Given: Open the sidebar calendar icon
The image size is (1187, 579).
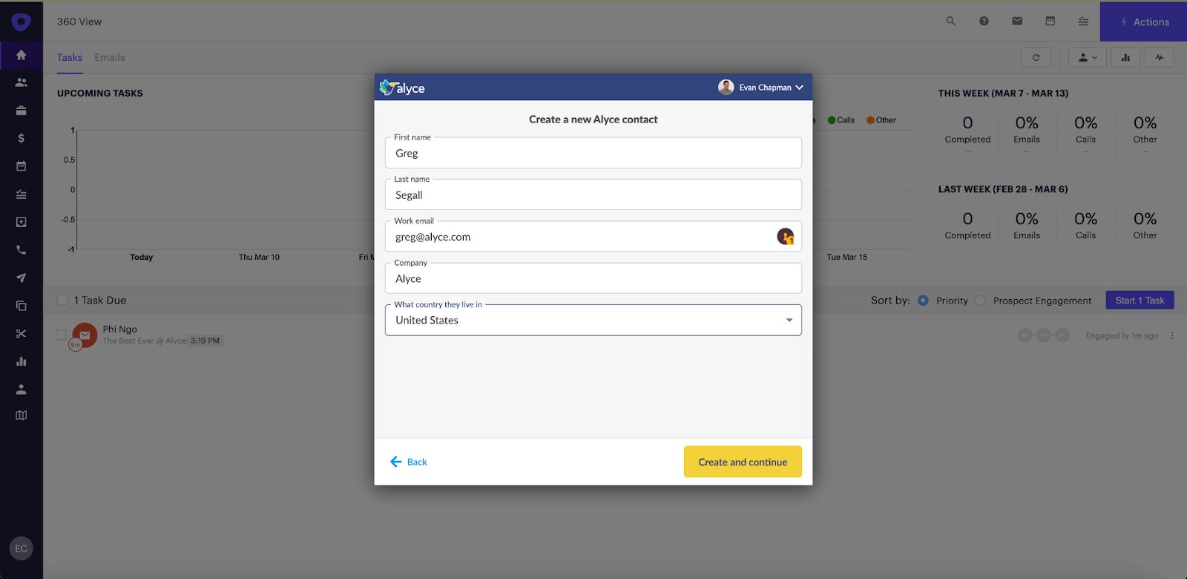Looking at the screenshot, I should point(21,166).
